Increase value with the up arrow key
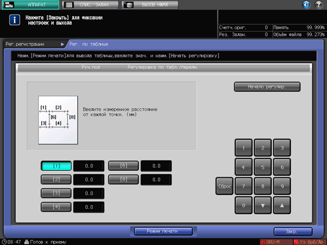The height and width of the screenshot is (245, 327). point(282,205)
